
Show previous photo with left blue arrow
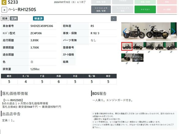point(125,31)
